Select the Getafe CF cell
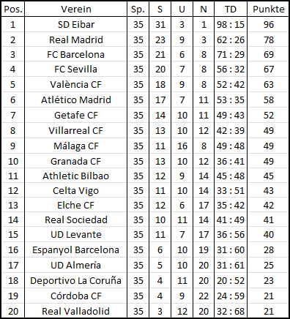This screenshot has height=319, width=290. tap(75, 115)
